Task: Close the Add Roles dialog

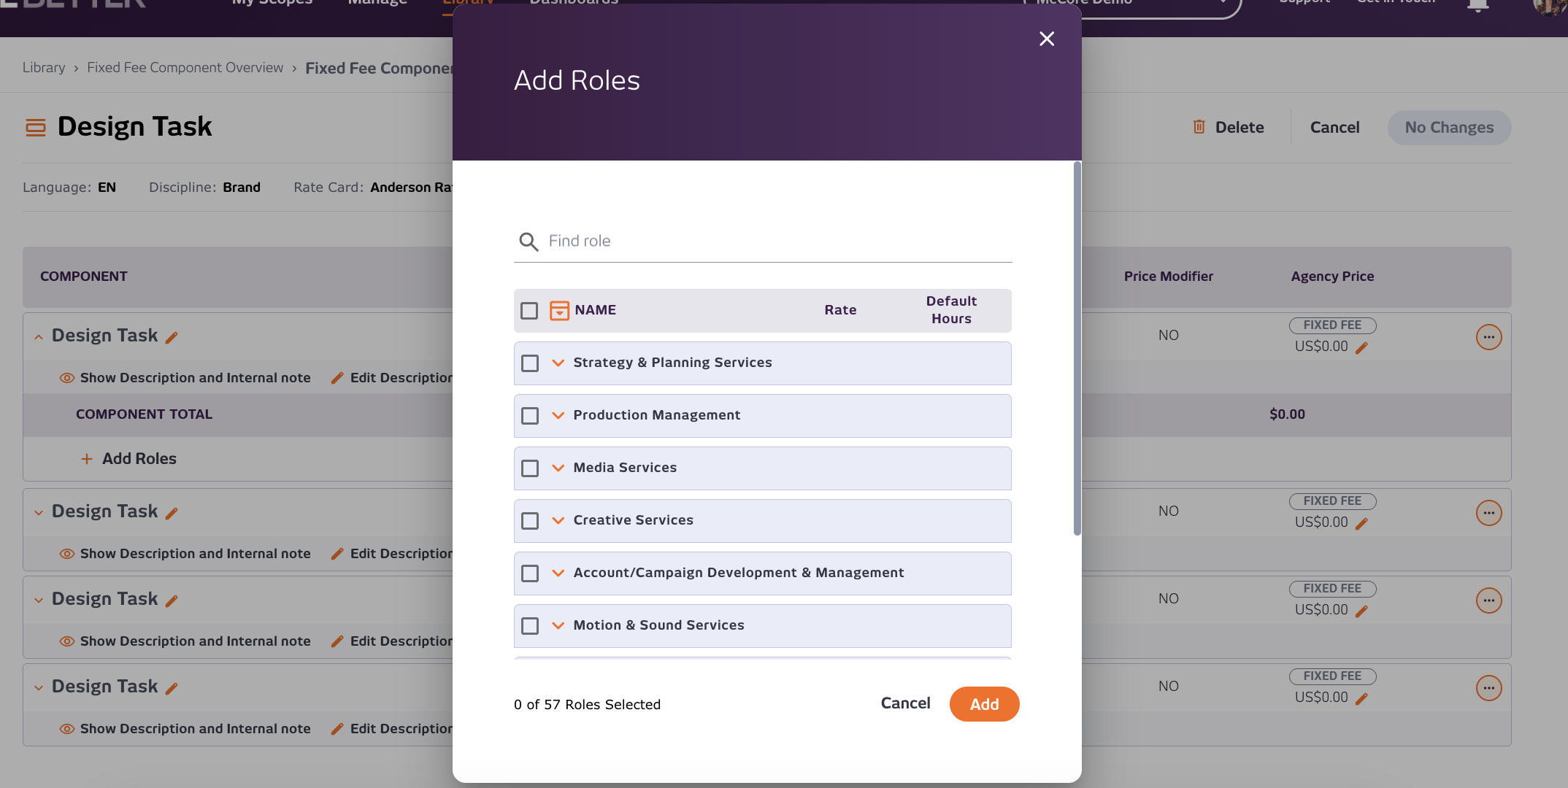Action: tap(1046, 39)
